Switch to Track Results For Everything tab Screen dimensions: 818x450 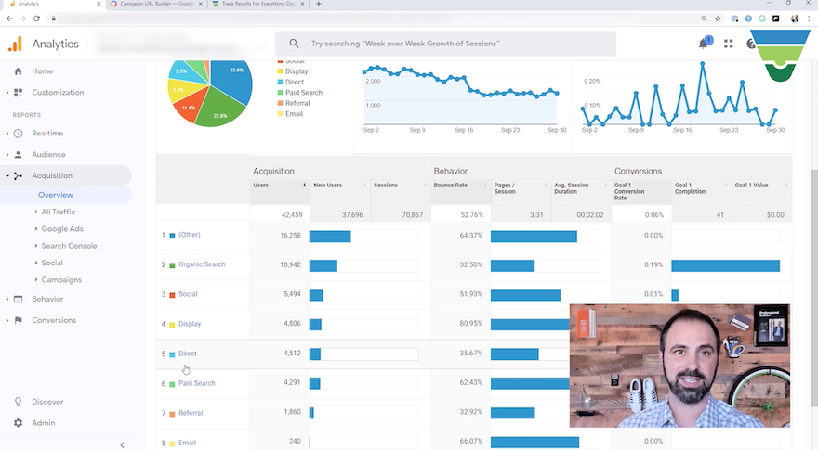coord(258,4)
